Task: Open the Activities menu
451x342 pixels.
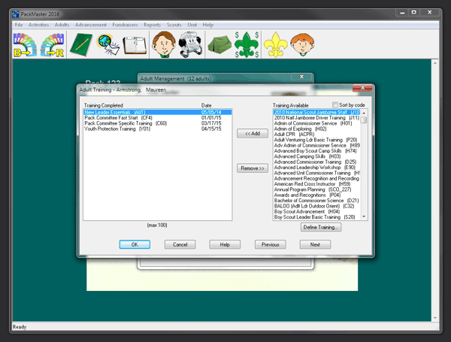Action: point(38,25)
